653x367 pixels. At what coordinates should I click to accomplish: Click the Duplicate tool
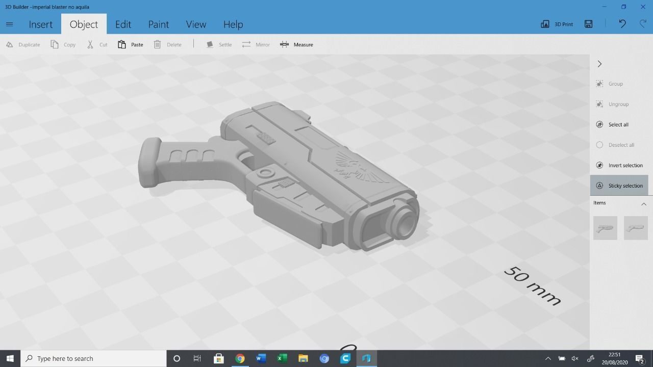pos(23,44)
